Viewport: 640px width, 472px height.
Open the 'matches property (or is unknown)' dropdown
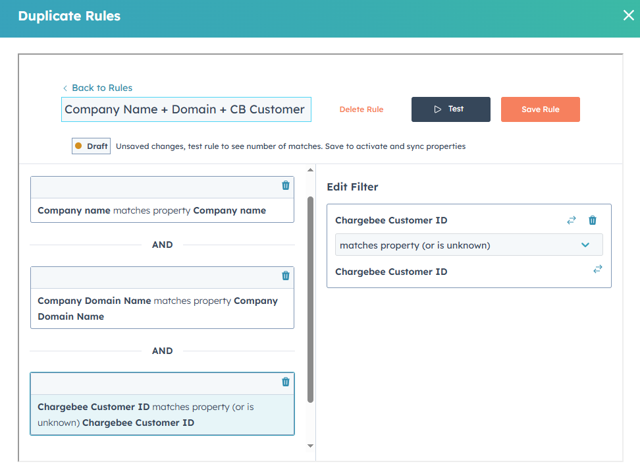tap(461, 245)
